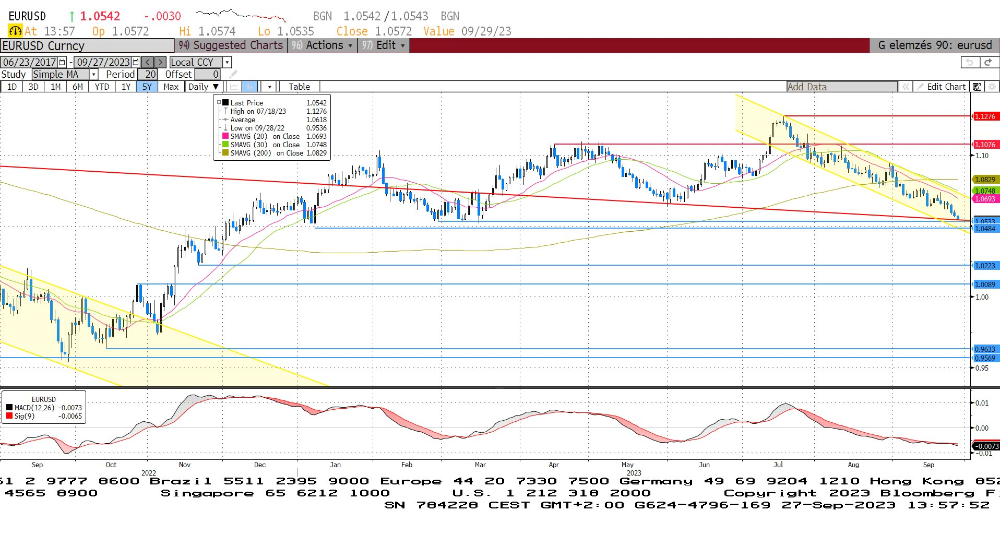The width and height of the screenshot is (1000, 534).
Task: Select the 1D time range tab
Action: pyautogui.click(x=11, y=87)
